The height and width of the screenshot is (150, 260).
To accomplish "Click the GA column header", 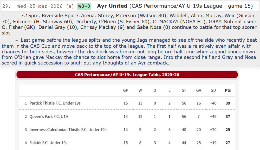I will tap(199, 90).
